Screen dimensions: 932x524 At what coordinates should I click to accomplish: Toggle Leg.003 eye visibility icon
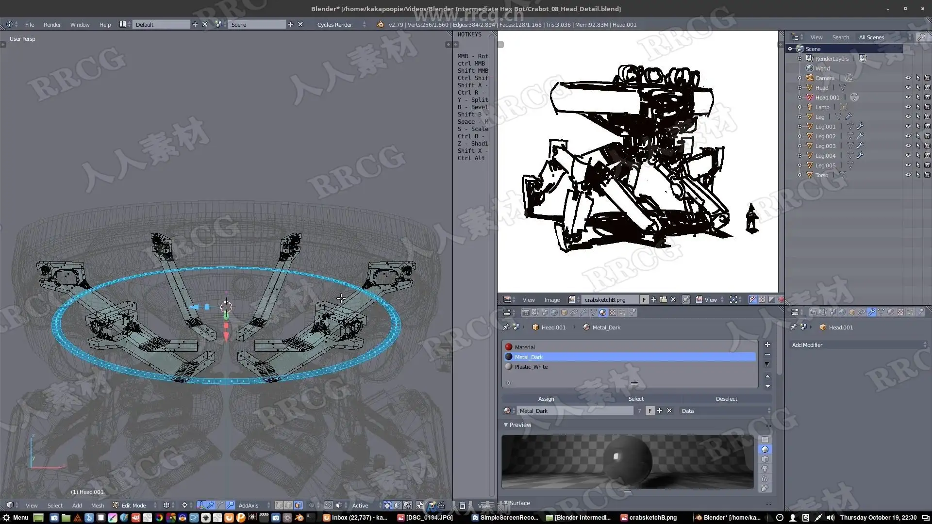[908, 146]
